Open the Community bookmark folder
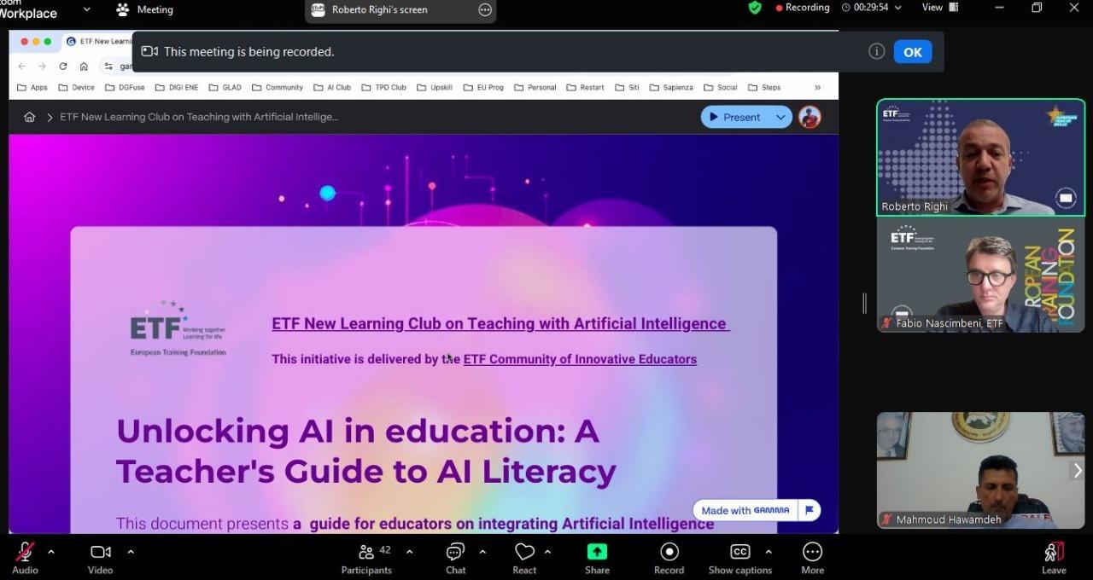The image size is (1093, 580). coord(278,87)
